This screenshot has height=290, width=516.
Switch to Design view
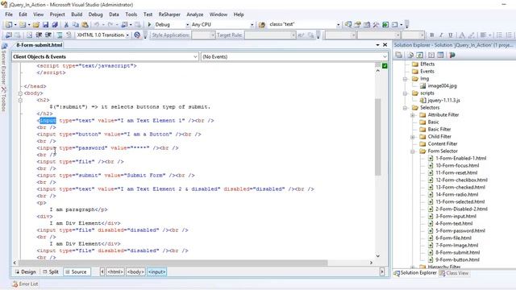coord(25,272)
